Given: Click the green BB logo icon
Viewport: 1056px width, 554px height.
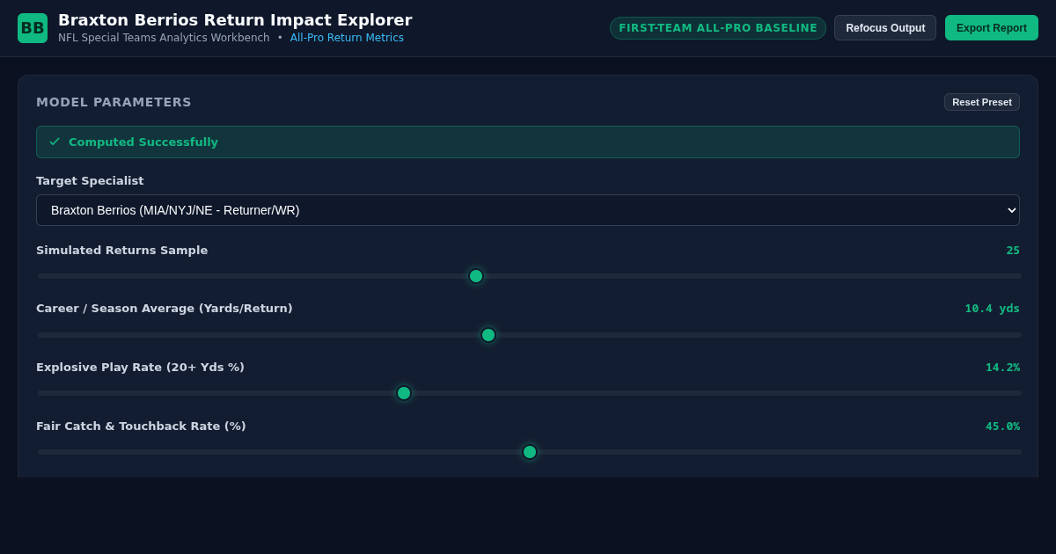Looking at the screenshot, I should coord(33,28).
